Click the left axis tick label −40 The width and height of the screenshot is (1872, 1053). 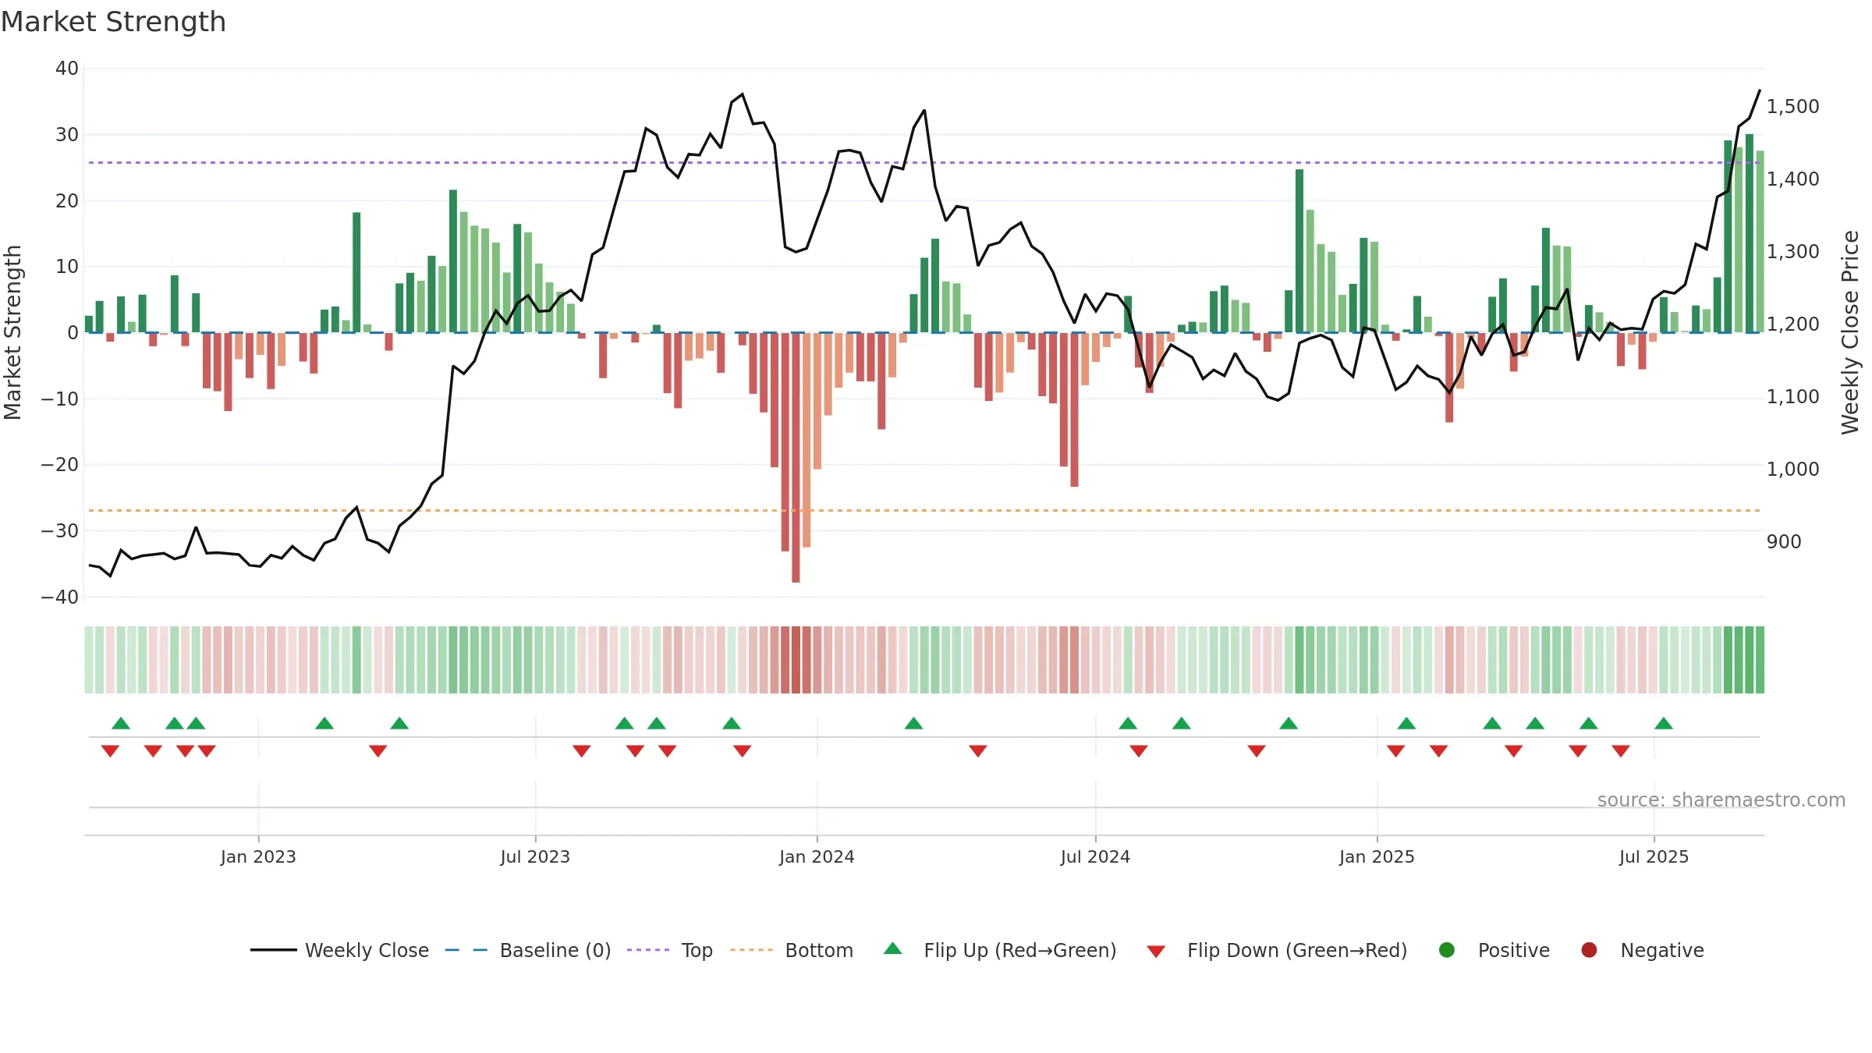click(60, 597)
